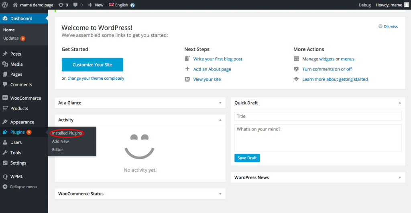Click the updates icon showing 9

click(63, 5)
